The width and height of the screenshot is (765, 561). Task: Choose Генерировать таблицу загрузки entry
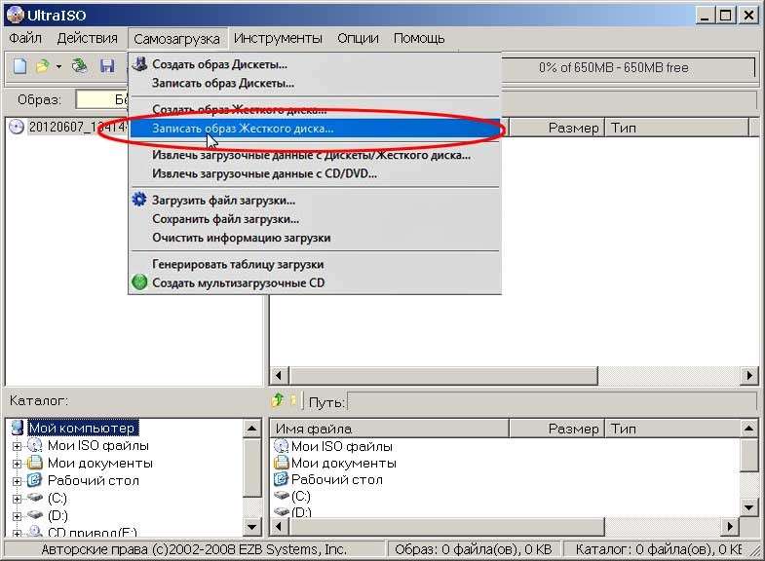(x=315, y=264)
